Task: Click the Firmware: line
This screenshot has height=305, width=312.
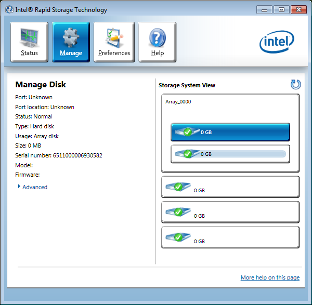Action: click(x=28, y=175)
